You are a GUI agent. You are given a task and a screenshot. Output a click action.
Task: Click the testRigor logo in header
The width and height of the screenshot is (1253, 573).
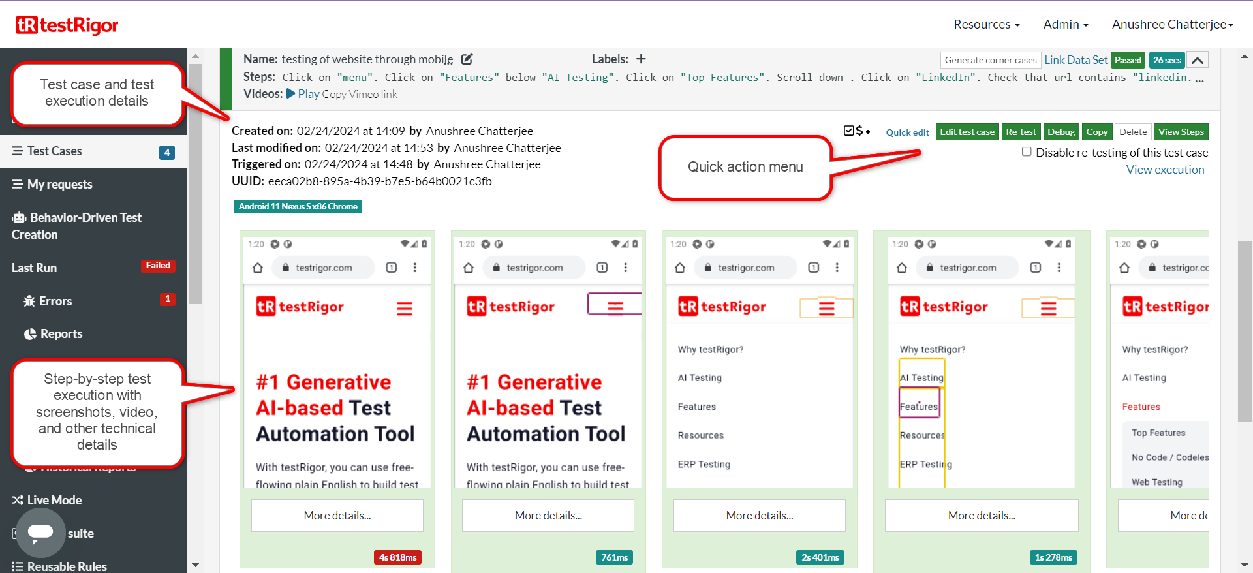[x=67, y=25]
